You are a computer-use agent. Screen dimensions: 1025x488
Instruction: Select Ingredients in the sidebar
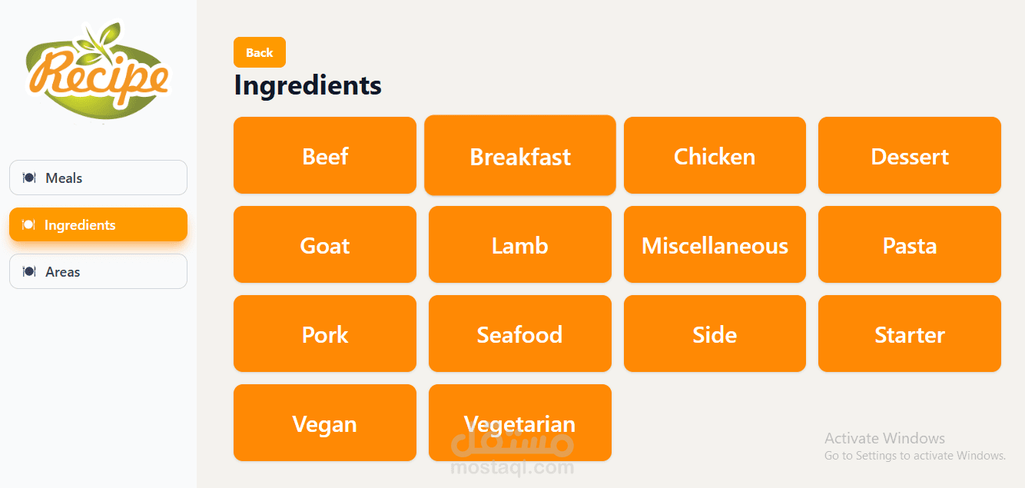pos(98,224)
